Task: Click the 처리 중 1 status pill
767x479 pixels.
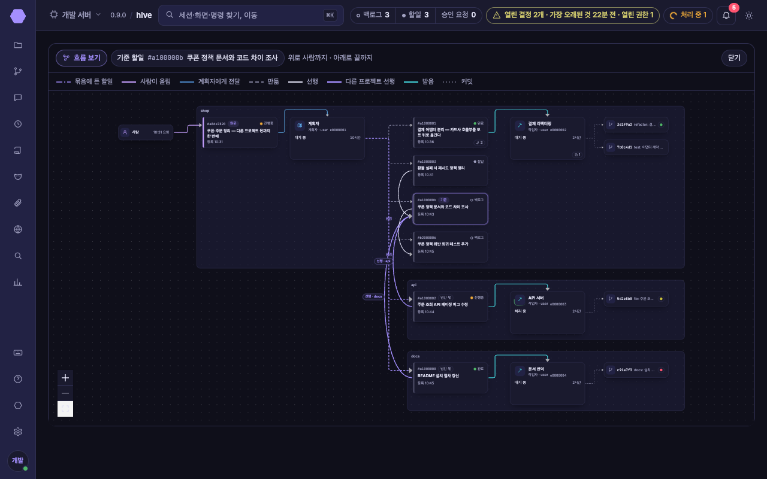Action: coord(688,15)
